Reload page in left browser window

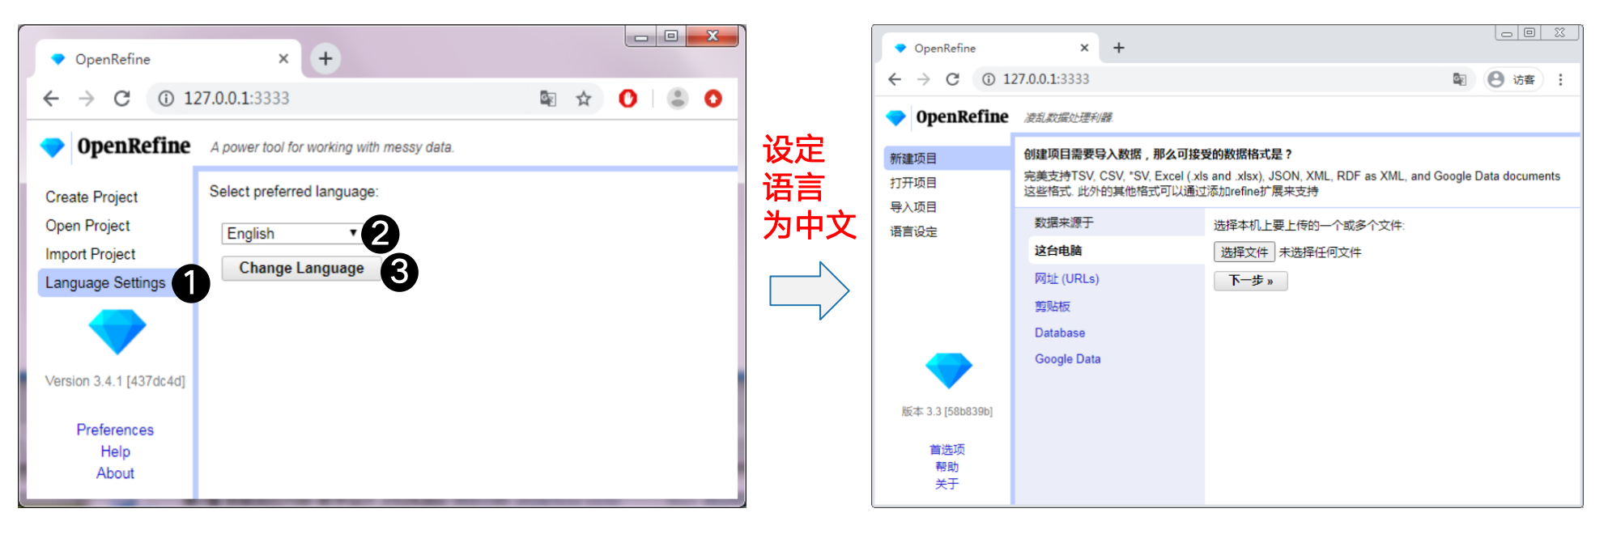coord(122,99)
